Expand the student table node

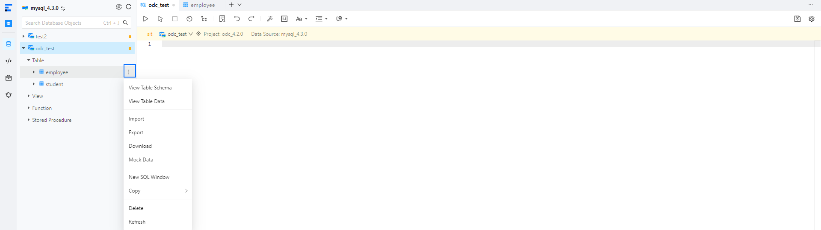point(34,84)
